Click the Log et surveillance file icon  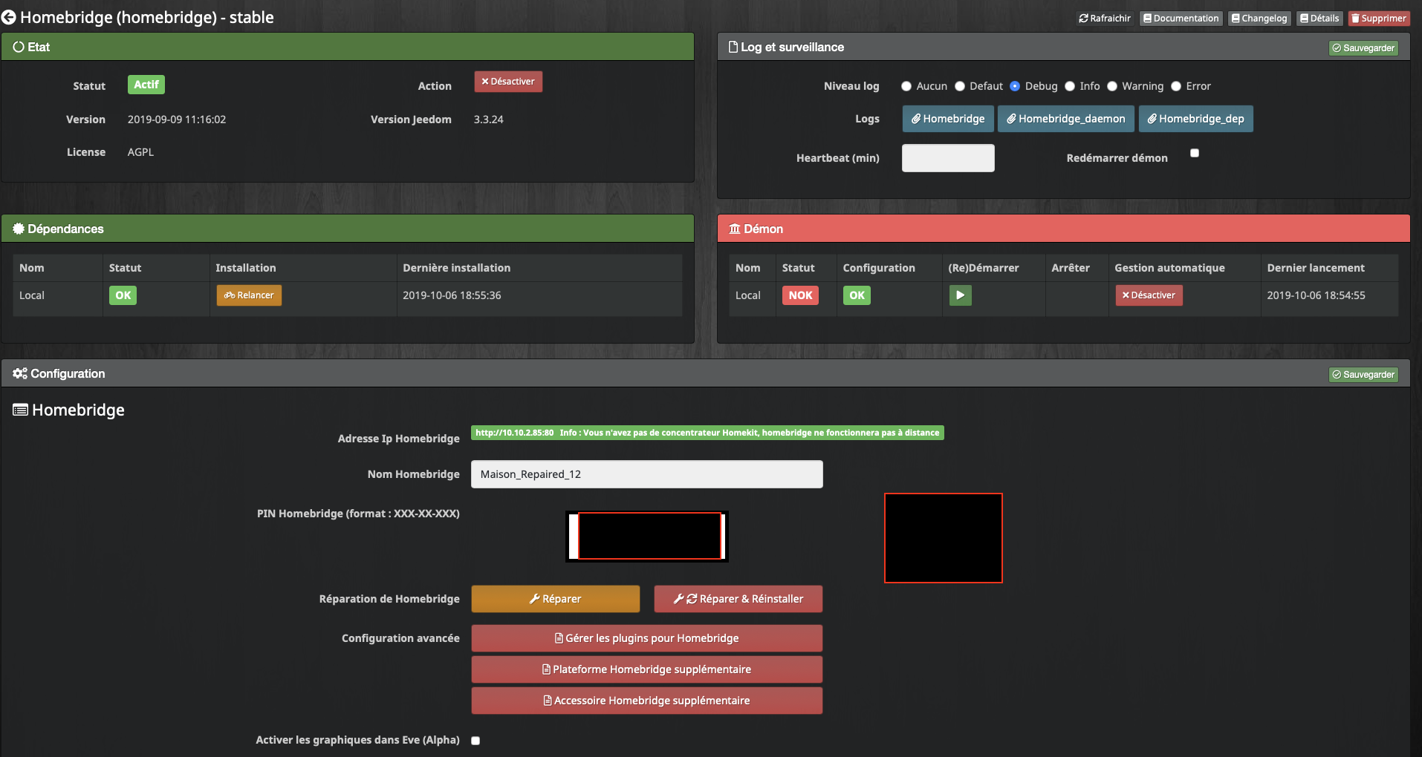[733, 47]
